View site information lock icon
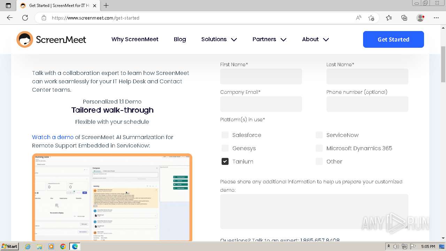446x251 pixels. coord(44,18)
